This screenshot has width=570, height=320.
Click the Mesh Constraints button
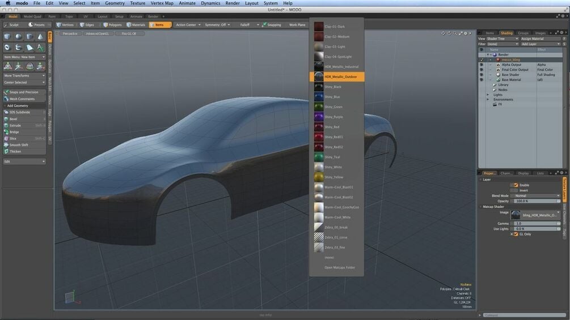(24, 99)
